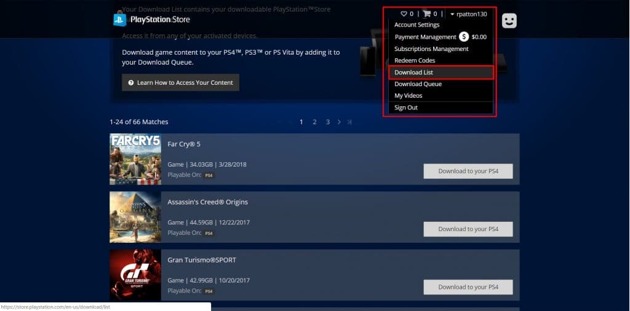Click the $0.00 wallet balance
This screenshot has width=630, height=311.
[479, 37]
